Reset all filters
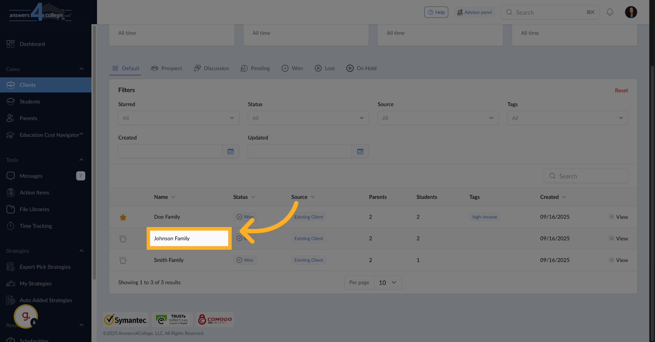Image resolution: width=655 pixels, height=342 pixels. 621,90
